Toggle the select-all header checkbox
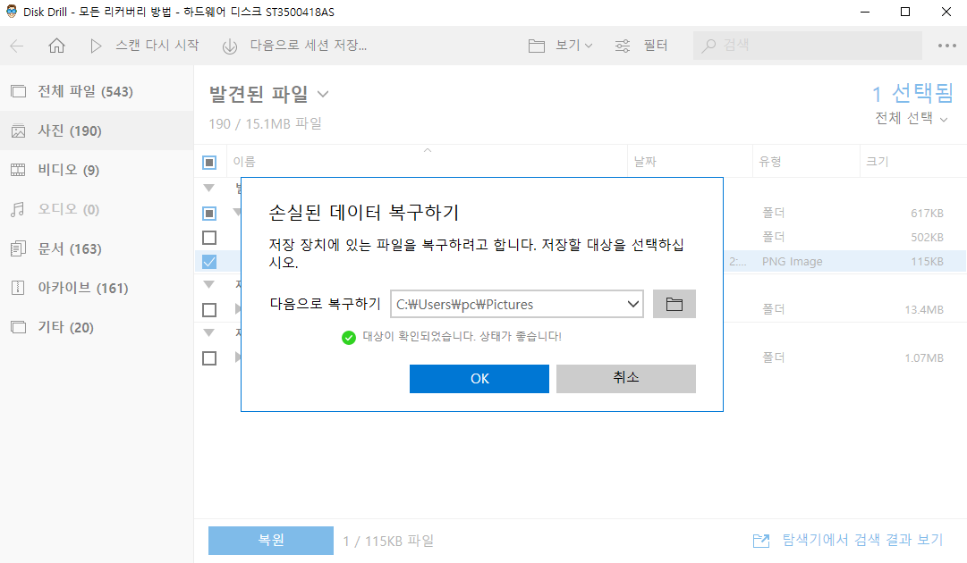The height and width of the screenshot is (563, 967). [209, 163]
